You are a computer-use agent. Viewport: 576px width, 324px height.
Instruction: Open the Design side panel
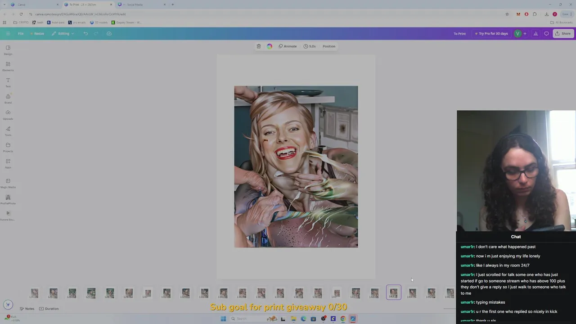pyautogui.click(x=8, y=50)
